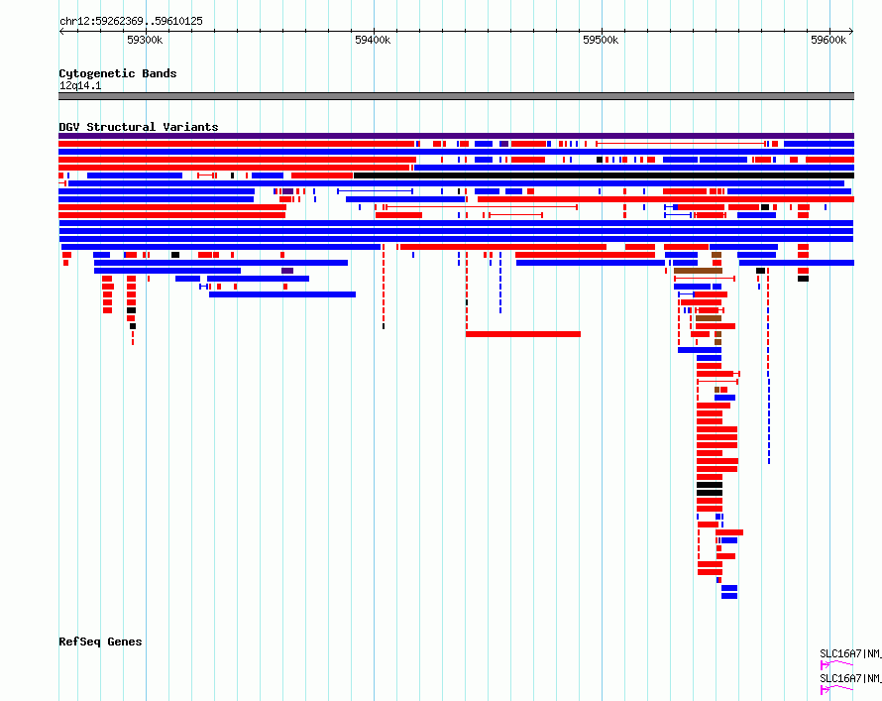Select the 59500k ruler position label
The image size is (882, 701).
(601, 40)
